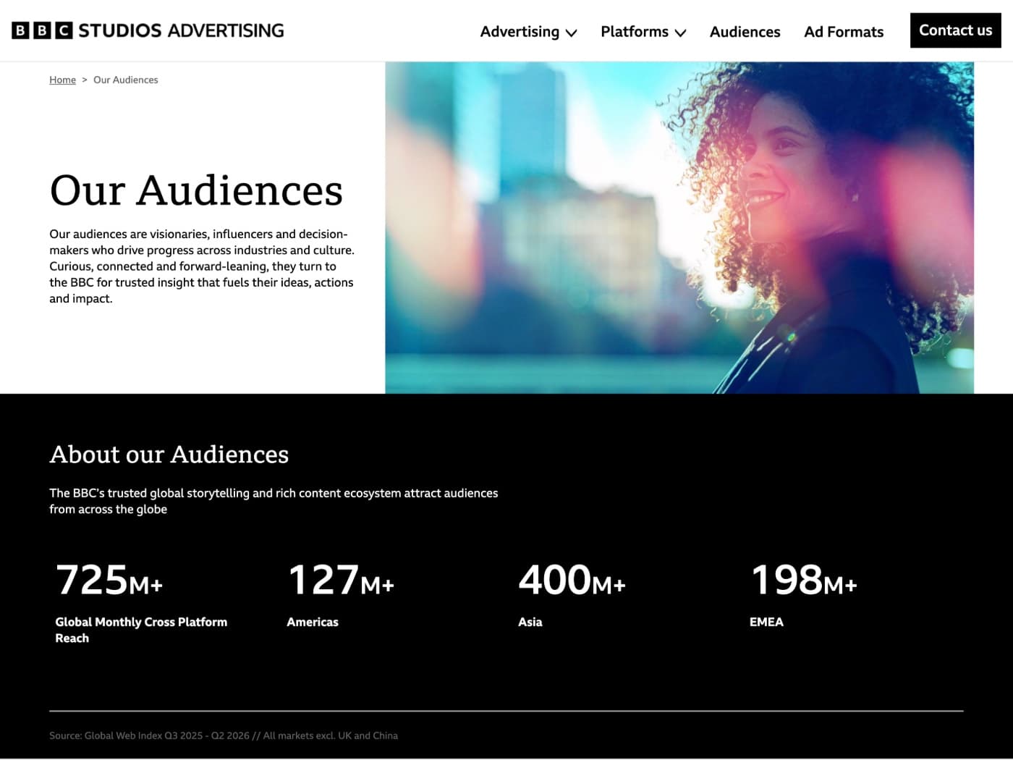Click the BBC Studios Advertising logo
Viewport: 1013px width, 760px height.
[148, 30]
